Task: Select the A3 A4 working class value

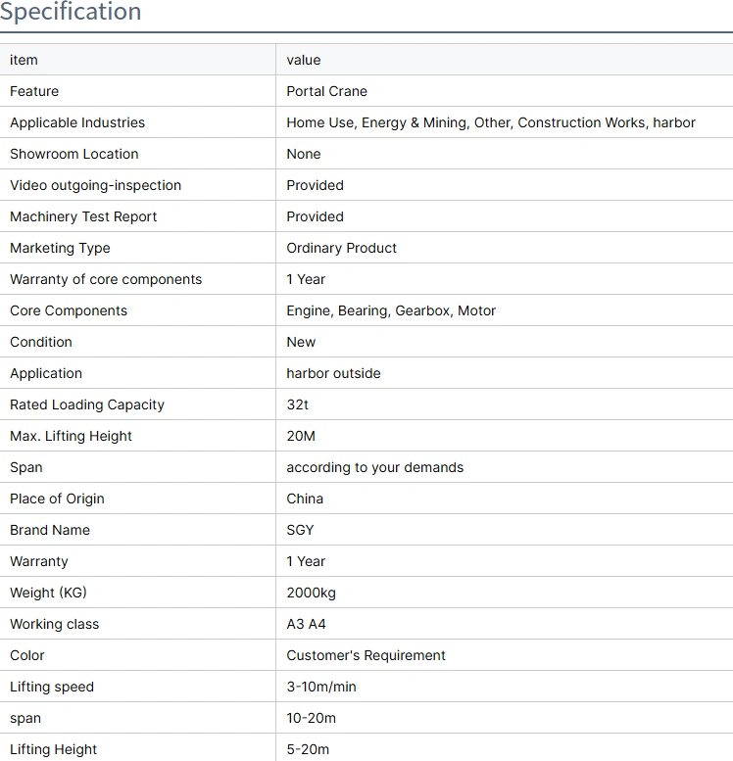Action: 306,624
